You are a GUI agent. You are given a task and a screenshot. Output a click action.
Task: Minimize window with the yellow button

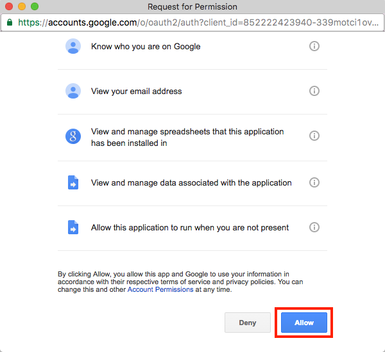coord(22,6)
